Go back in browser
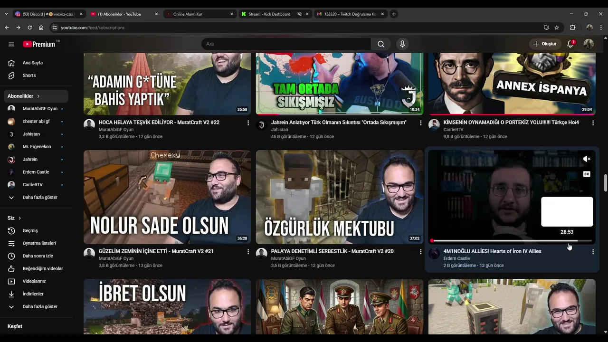 point(7,28)
